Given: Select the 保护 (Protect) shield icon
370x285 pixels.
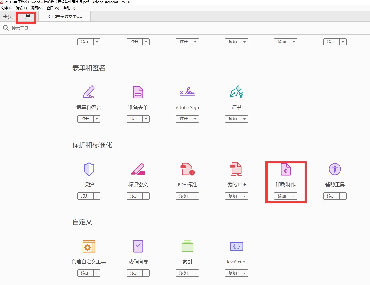Looking at the screenshot, I should [89, 169].
